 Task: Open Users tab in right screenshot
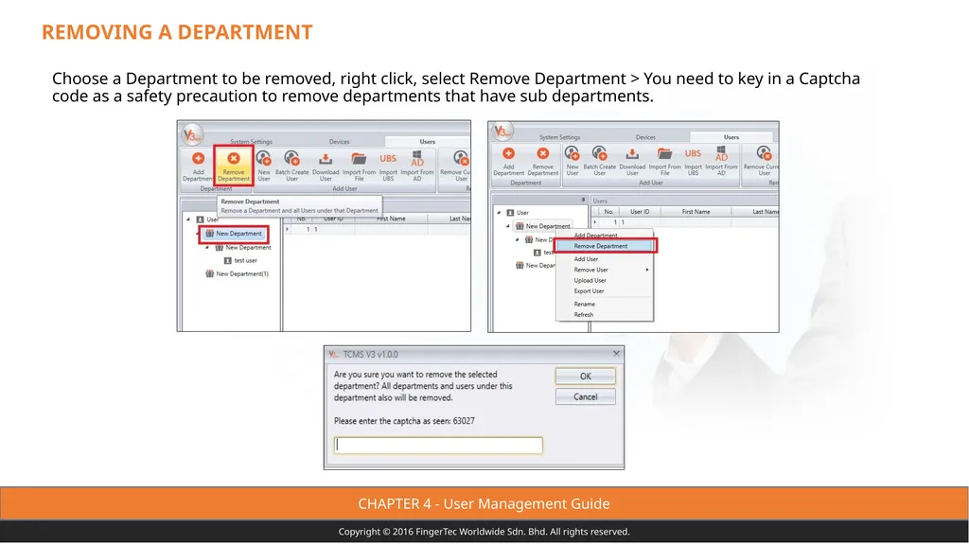(731, 137)
